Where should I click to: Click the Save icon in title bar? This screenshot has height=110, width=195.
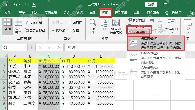(x=8, y=5)
